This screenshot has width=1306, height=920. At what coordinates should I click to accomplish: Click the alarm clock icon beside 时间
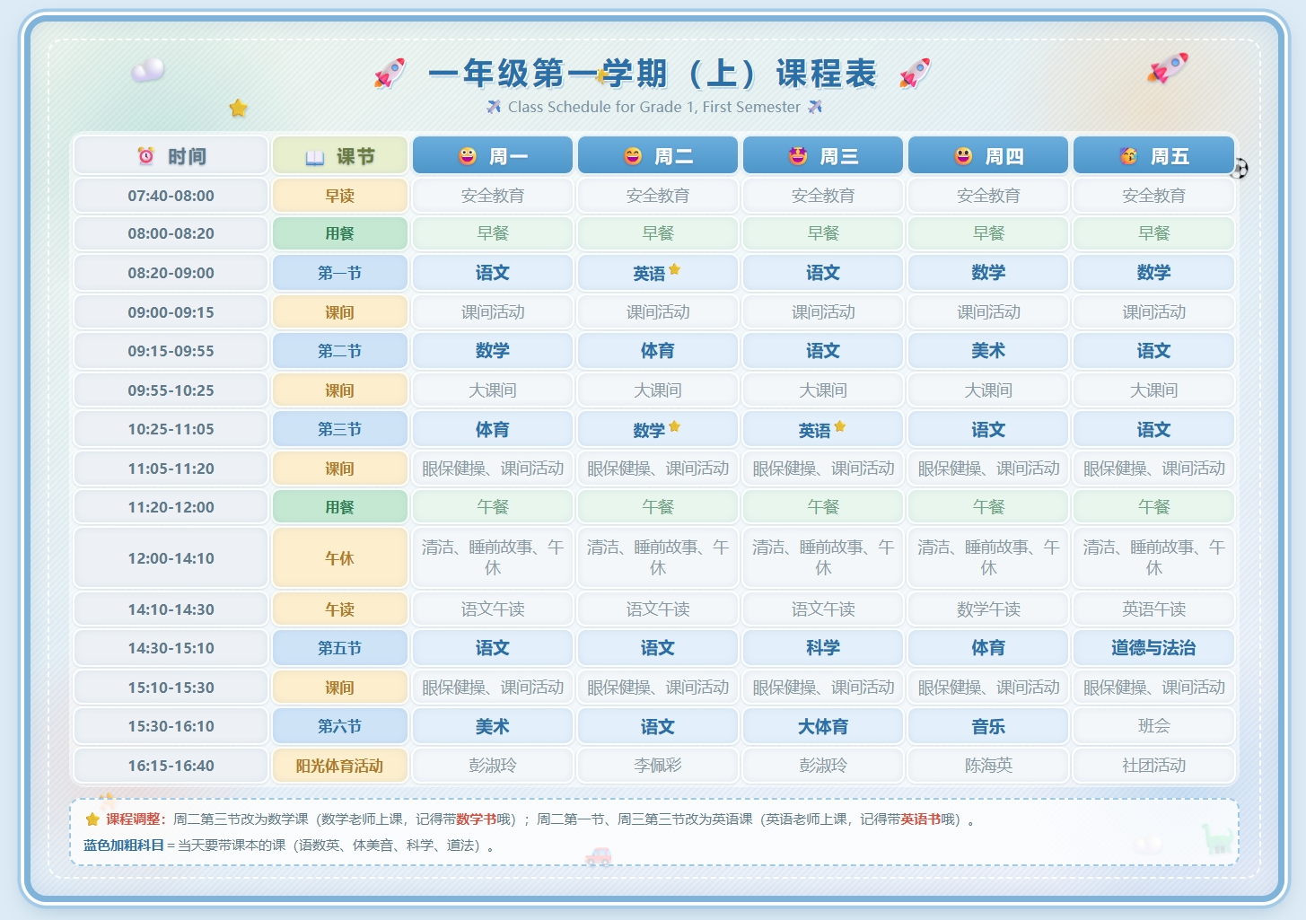[145, 155]
